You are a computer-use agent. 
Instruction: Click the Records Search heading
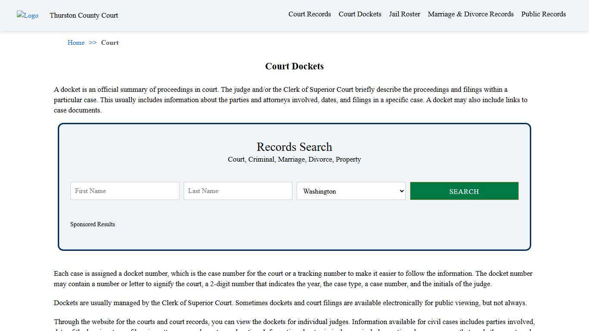(x=294, y=147)
